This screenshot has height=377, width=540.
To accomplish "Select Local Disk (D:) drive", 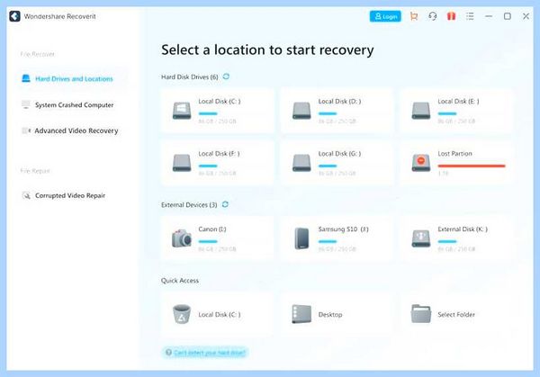I will click(337, 111).
